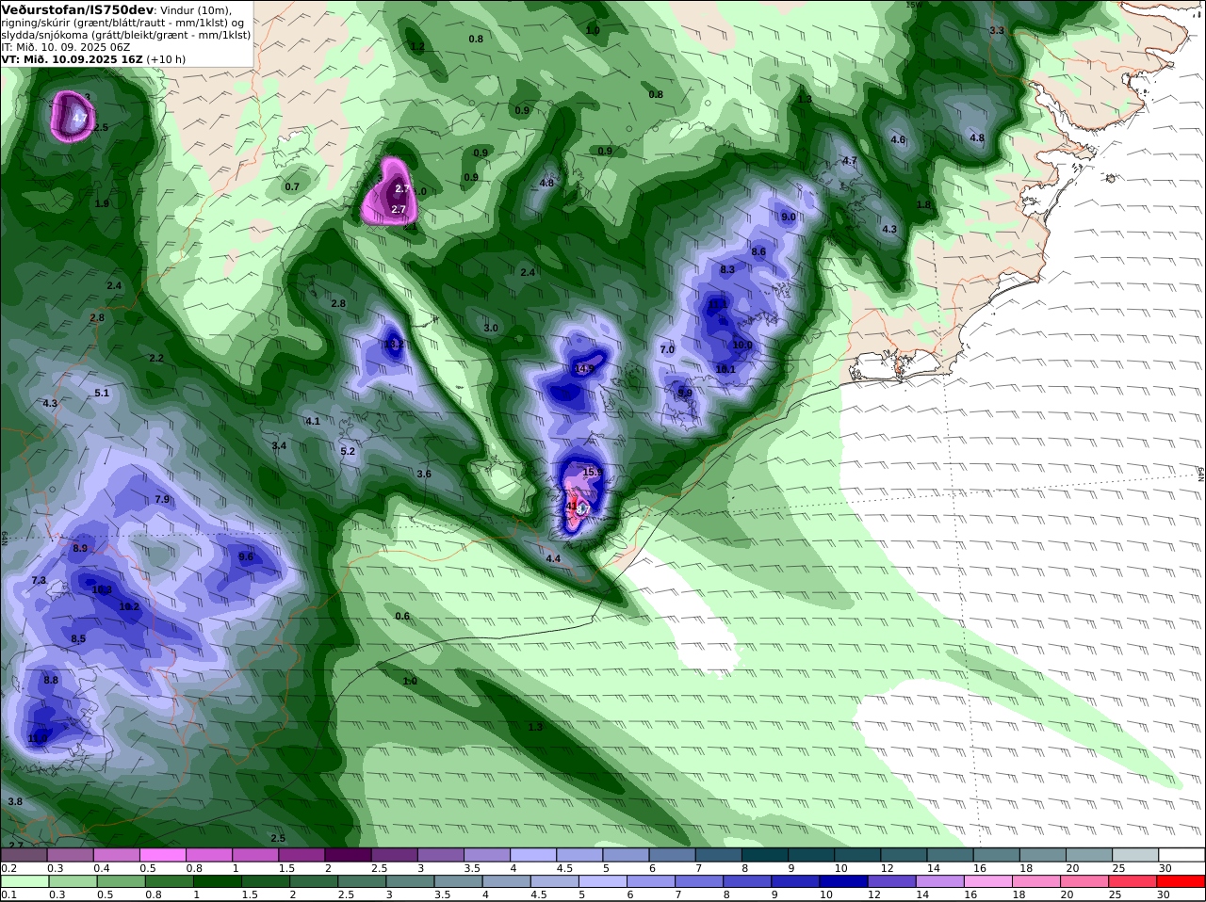The height and width of the screenshot is (902, 1206).
Task: Click the 8.5 precipitation label
Action: [x=78, y=638]
